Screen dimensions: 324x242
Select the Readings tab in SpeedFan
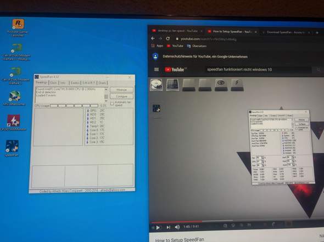(42, 82)
